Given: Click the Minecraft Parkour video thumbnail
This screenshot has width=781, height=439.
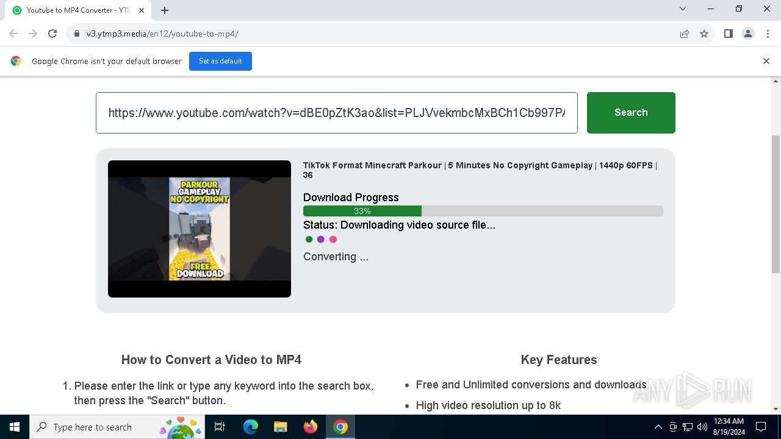Looking at the screenshot, I should click(x=200, y=229).
